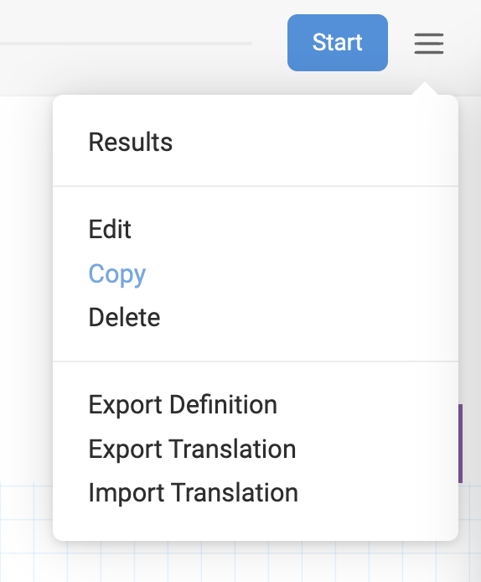Image resolution: width=481 pixels, height=582 pixels.
Task: Duplicate this item using Copy
Action: tap(117, 274)
